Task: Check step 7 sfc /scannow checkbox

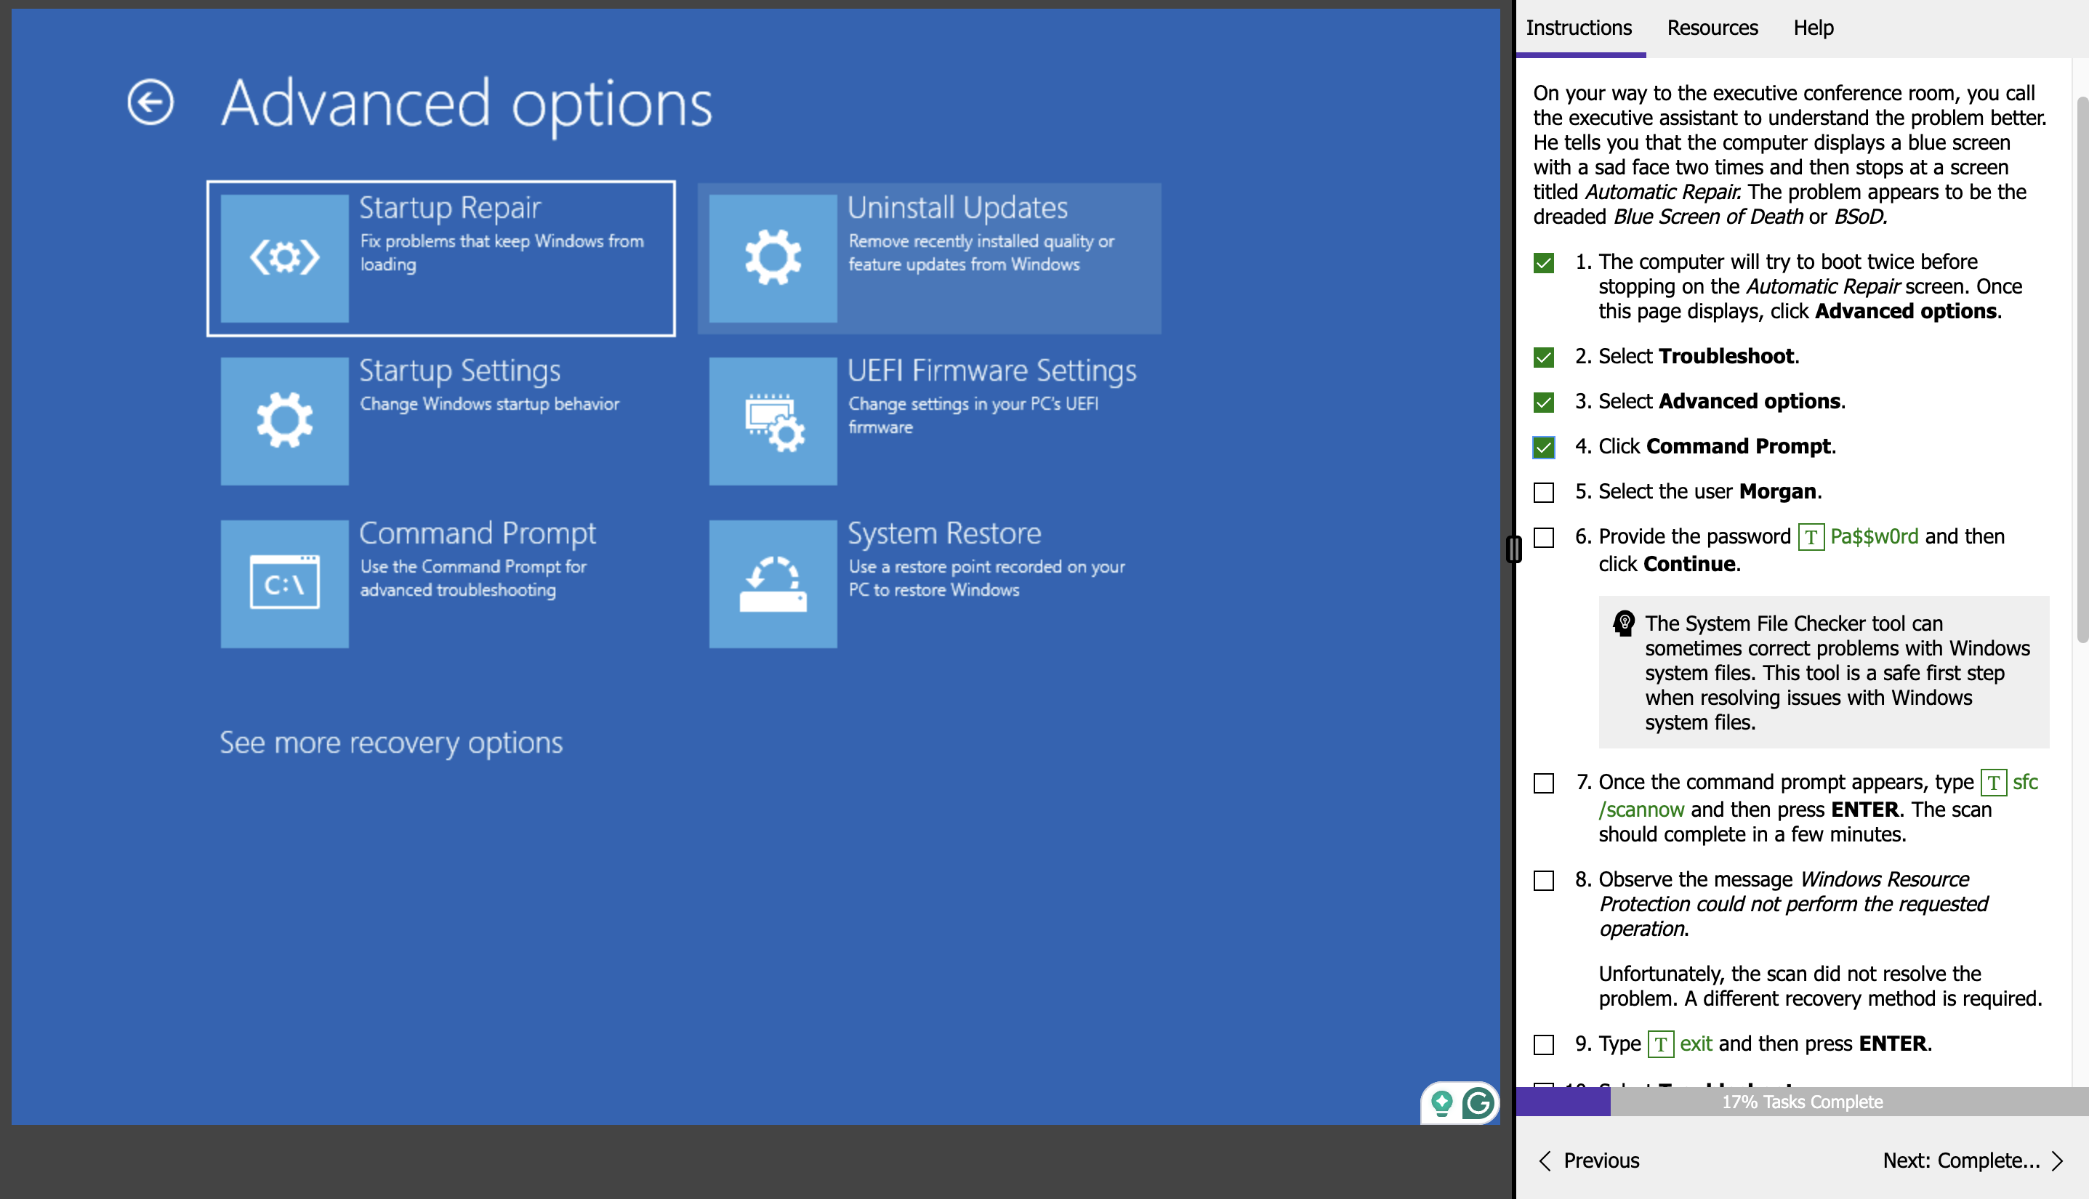Action: 1544,783
